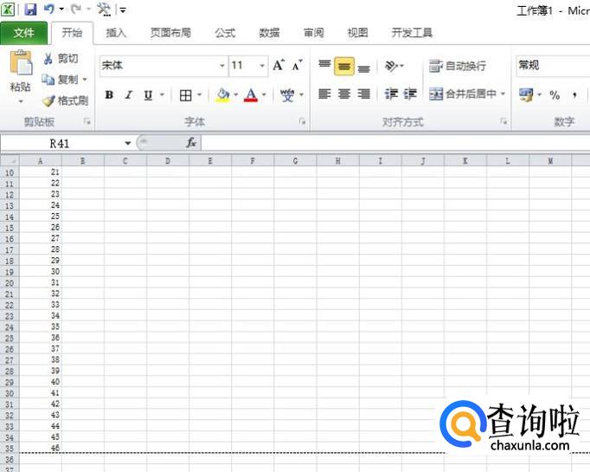Toggle Underline formatting
Image resolution: width=590 pixels, height=472 pixels.
148,95
